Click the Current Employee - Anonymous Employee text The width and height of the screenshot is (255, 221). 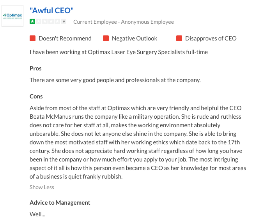[x=124, y=22]
